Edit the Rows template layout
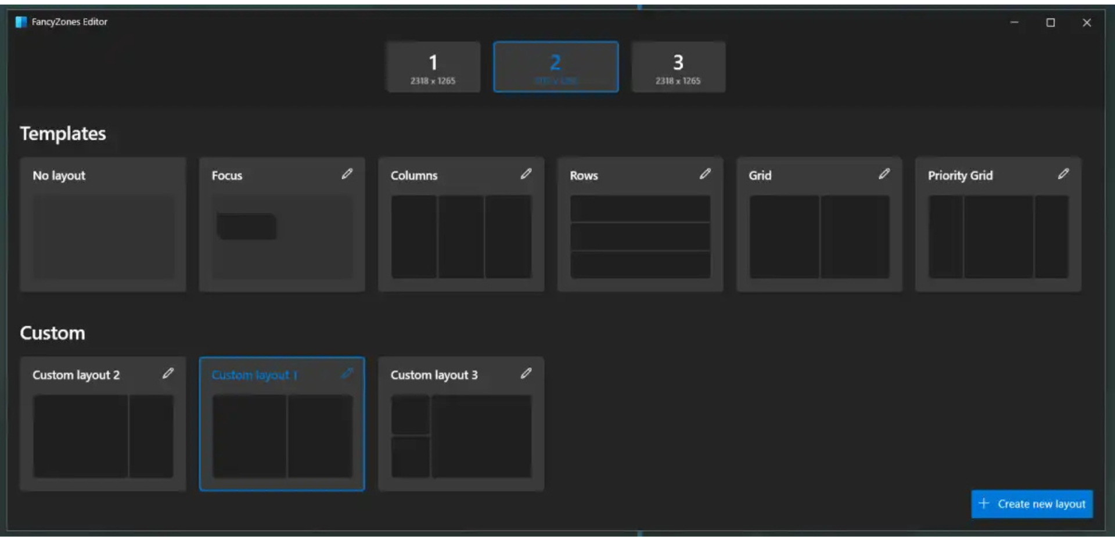 point(705,174)
